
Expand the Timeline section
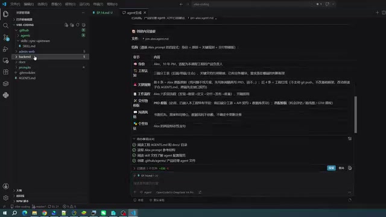20,196
